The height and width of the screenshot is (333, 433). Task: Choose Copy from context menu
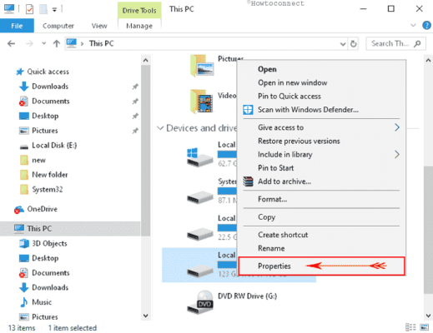266,217
